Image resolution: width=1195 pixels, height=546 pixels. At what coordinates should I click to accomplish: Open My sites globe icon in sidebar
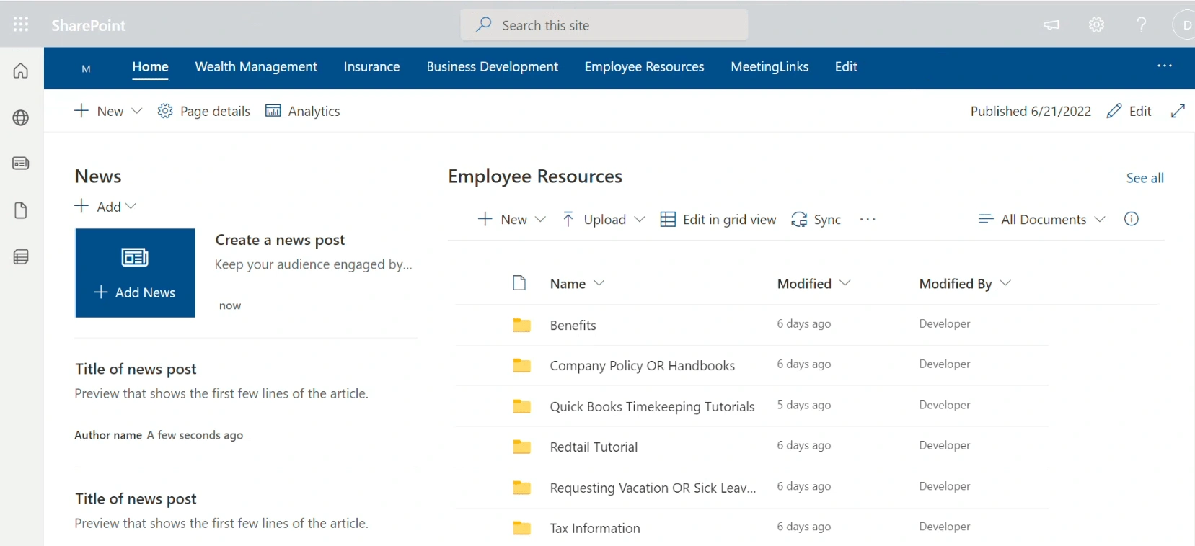21,118
